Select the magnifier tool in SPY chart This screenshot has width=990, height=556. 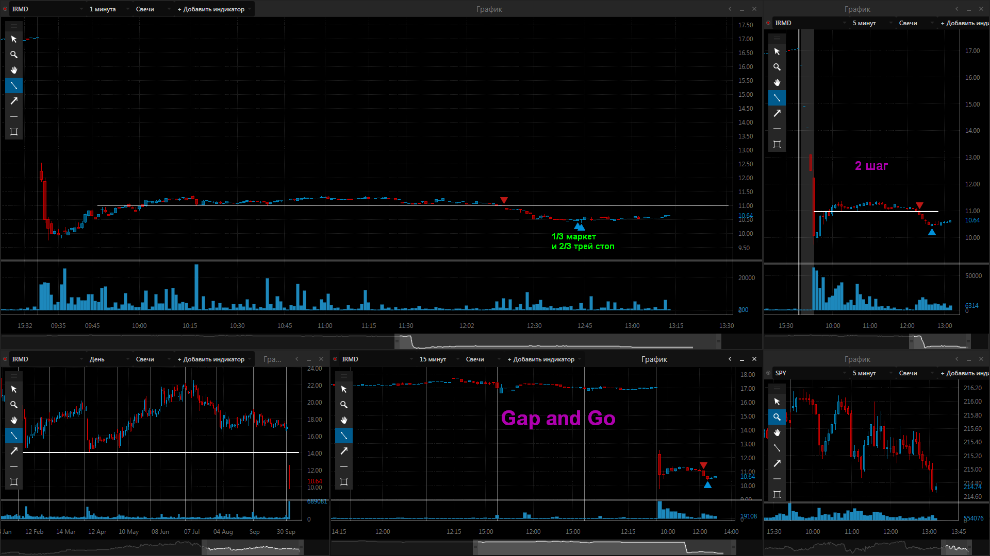[777, 417]
